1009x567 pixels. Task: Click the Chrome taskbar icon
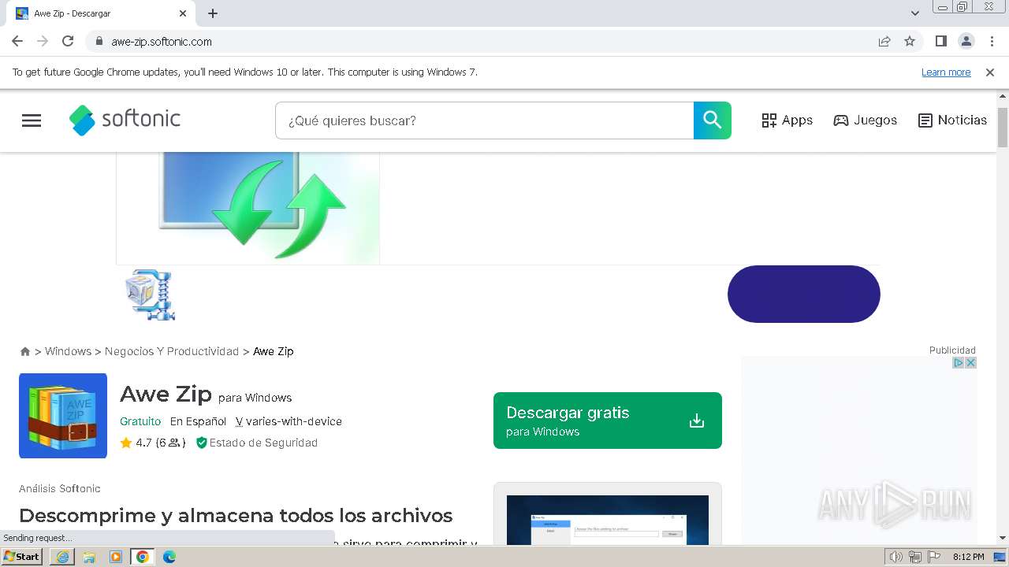143,557
